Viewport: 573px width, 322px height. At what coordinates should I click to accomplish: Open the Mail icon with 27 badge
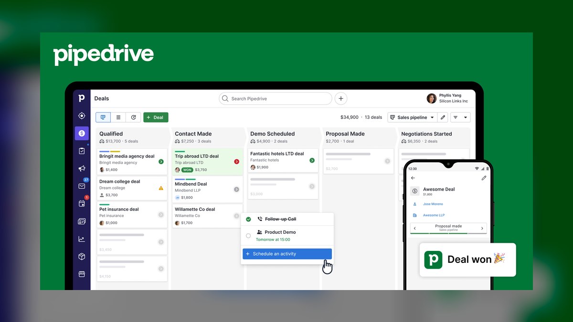click(82, 186)
